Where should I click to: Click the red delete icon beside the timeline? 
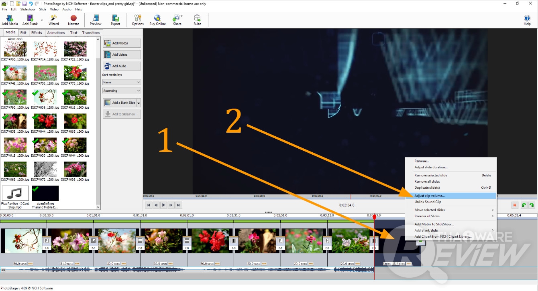[515, 205]
